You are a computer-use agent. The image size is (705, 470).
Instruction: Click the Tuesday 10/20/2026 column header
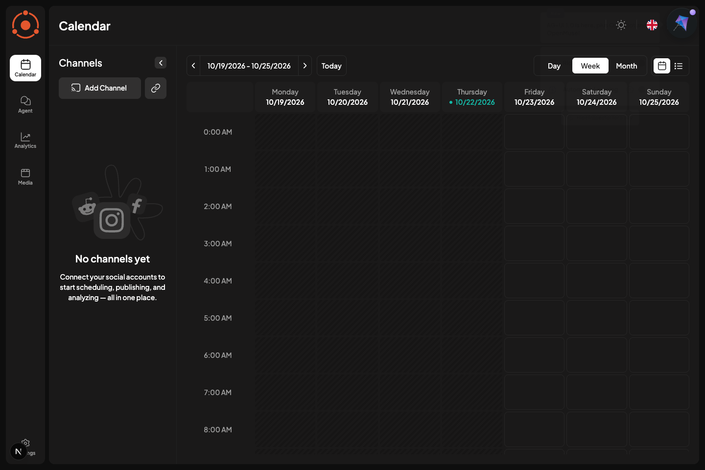[348, 97]
